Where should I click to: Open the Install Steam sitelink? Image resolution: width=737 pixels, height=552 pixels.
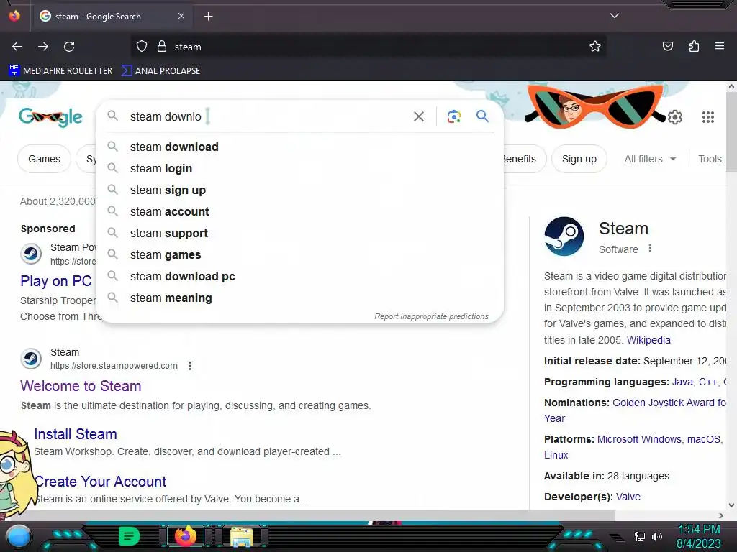point(75,434)
